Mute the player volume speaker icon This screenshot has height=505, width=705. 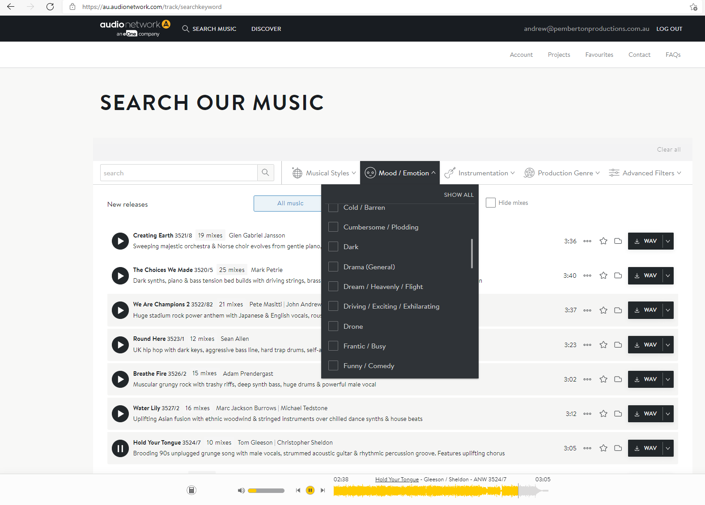point(241,491)
